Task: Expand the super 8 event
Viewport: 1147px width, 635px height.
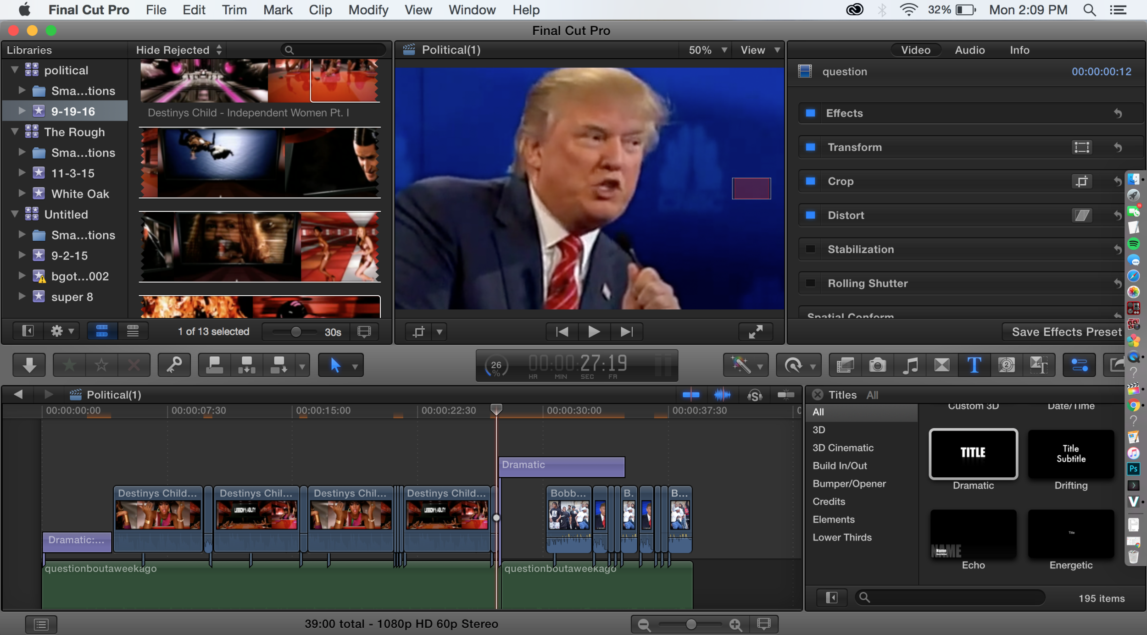Action: tap(21, 296)
